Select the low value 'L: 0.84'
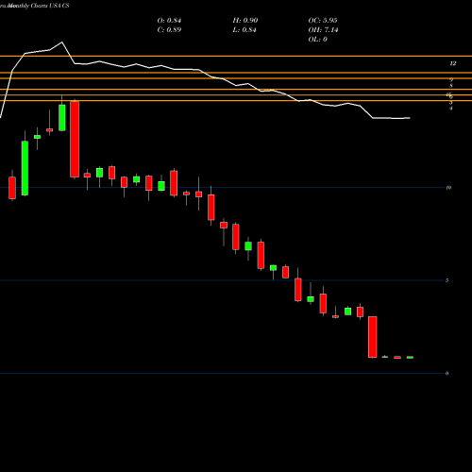The width and height of the screenshot is (472, 472). (x=244, y=30)
